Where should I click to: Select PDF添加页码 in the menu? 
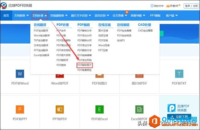pyautogui.click(x=84, y=60)
